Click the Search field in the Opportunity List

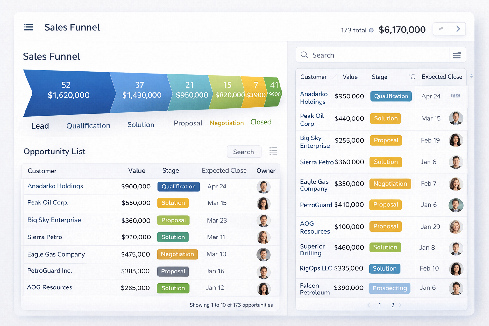click(244, 152)
